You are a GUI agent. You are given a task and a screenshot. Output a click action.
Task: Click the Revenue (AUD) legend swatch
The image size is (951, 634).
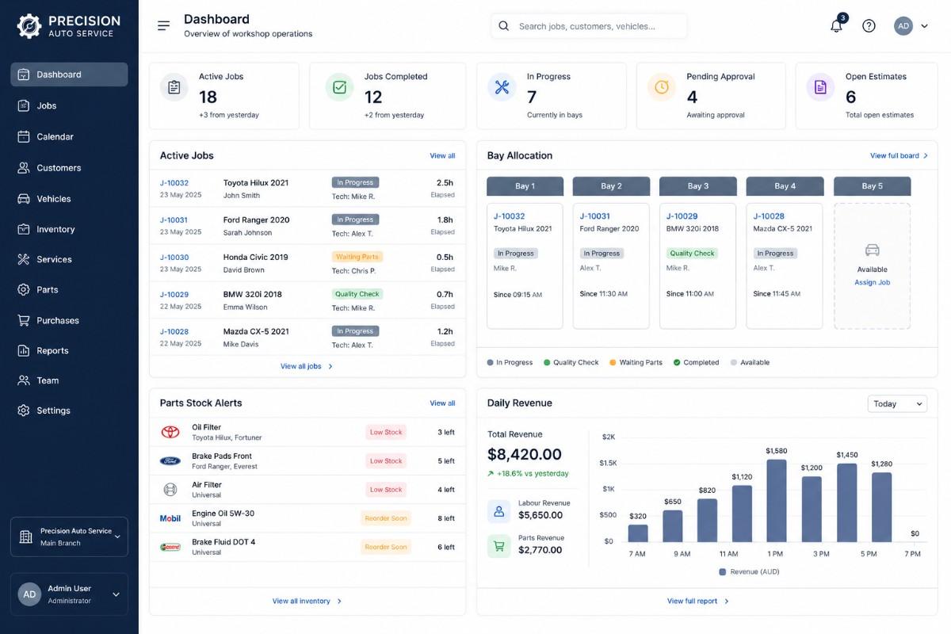coord(723,571)
